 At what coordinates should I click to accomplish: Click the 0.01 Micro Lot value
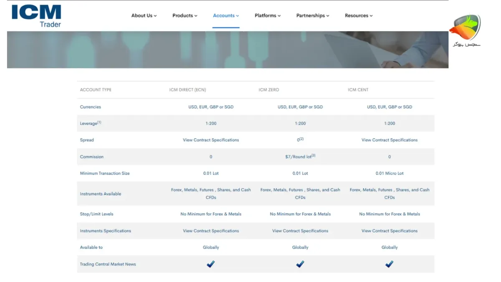[390, 173]
